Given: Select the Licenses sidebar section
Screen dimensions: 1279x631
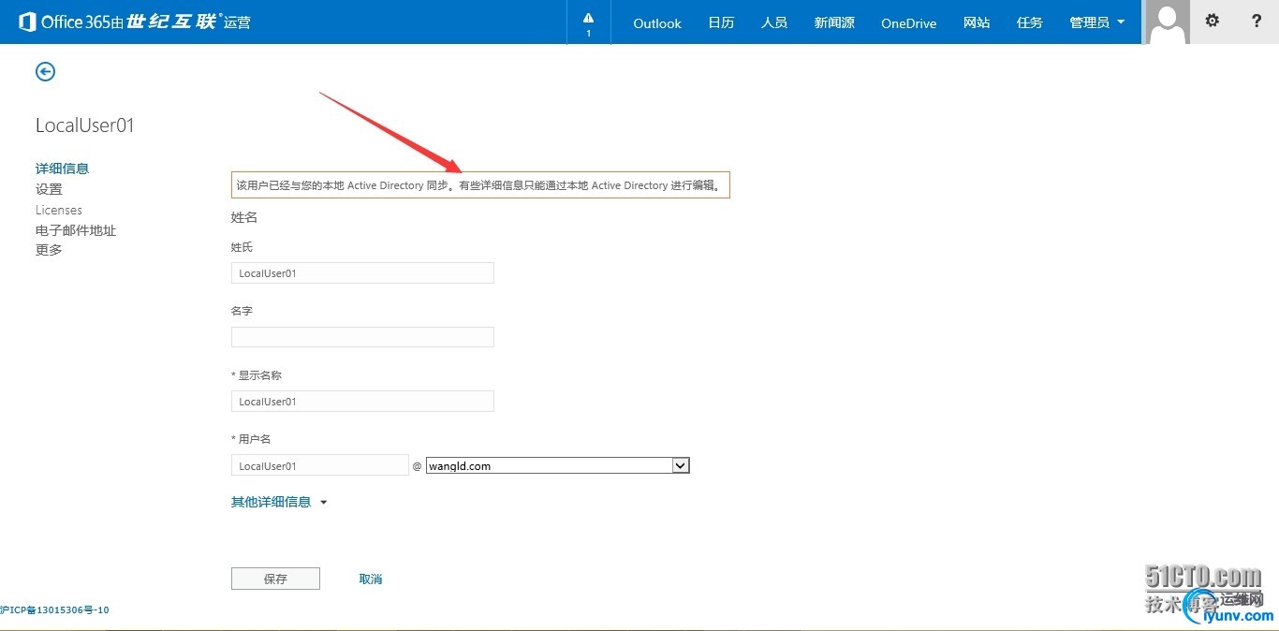Looking at the screenshot, I should (59, 210).
